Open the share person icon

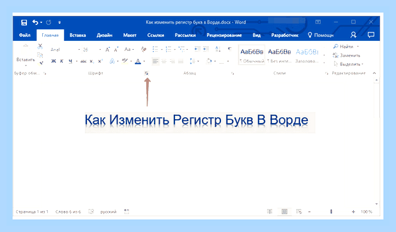(353, 35)
